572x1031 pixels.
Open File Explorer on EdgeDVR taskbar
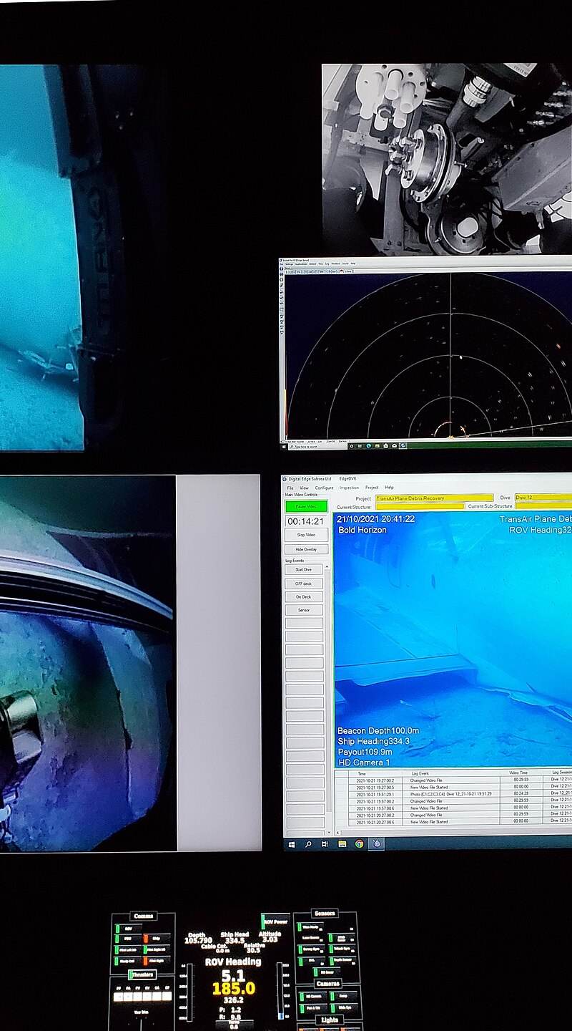click(342, 844)
